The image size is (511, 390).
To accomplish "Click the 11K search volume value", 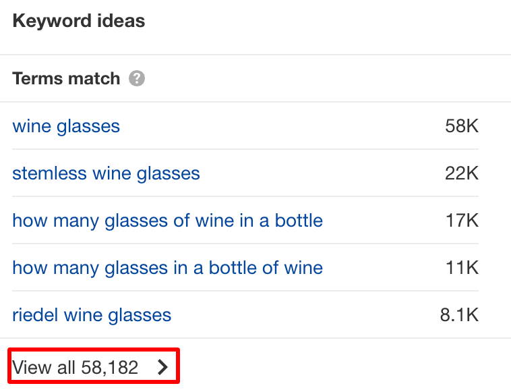I will coord(461,268).
